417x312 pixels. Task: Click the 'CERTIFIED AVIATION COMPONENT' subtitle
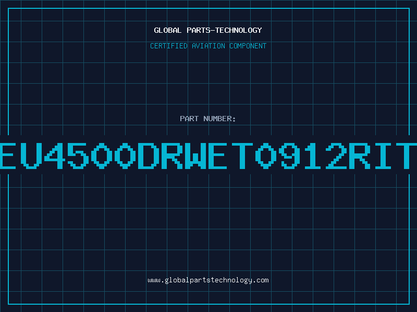(x=208, y=46)
